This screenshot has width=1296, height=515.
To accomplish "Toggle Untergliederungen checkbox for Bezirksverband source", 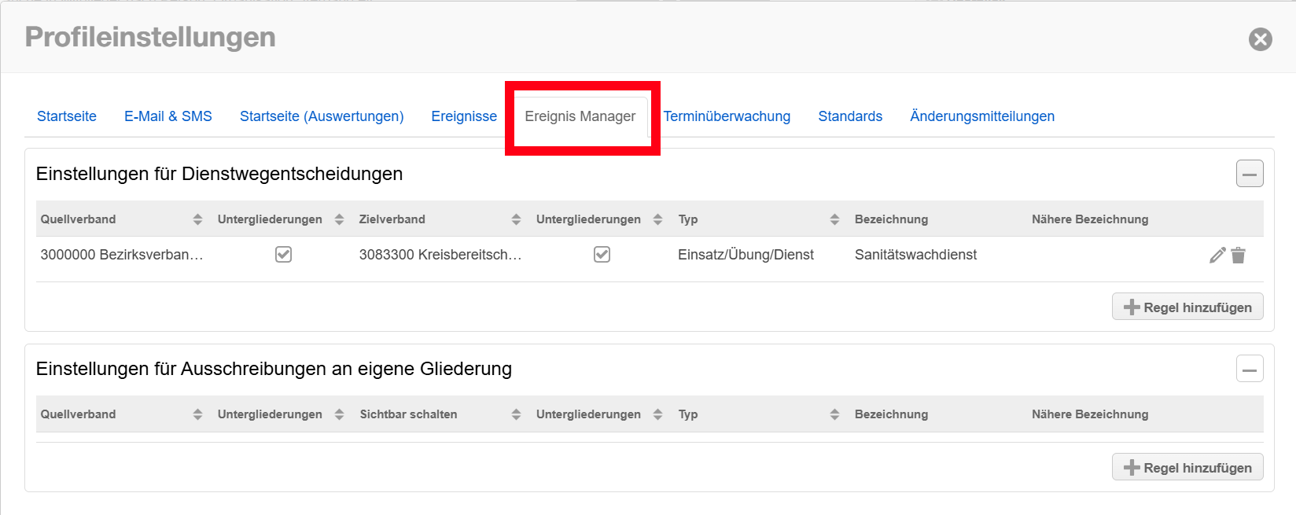I will (x=284, y=255).
